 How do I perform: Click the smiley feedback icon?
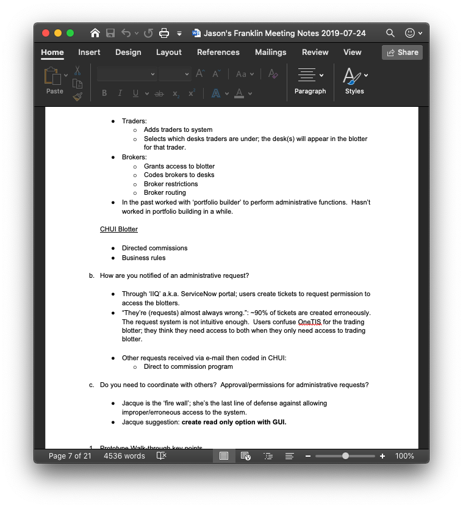(410, 33)
